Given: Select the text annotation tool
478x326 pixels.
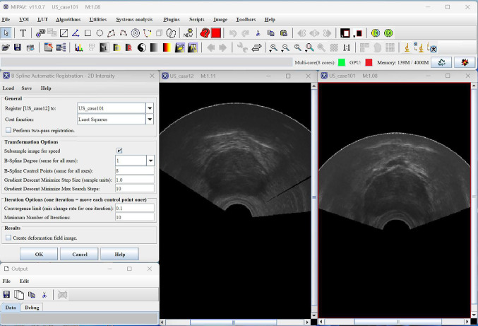Looking at the screenshot, I should 23,33.
